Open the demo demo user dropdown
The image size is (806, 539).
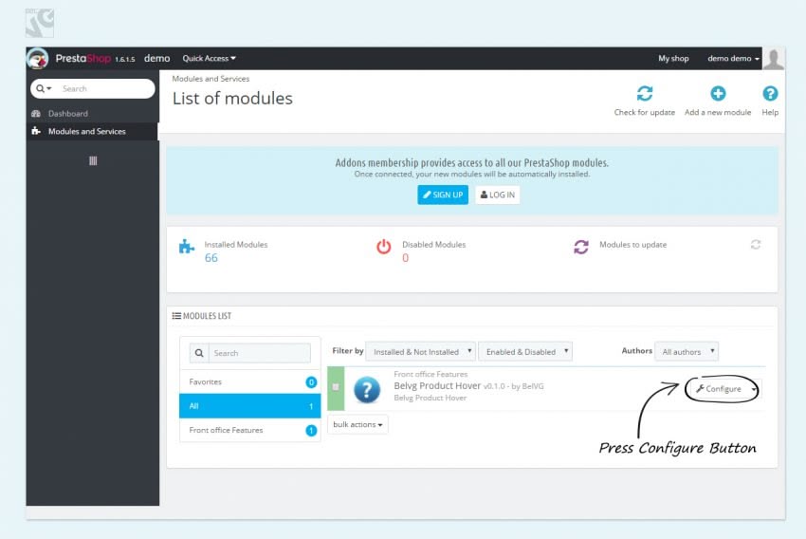pos(733,59)
